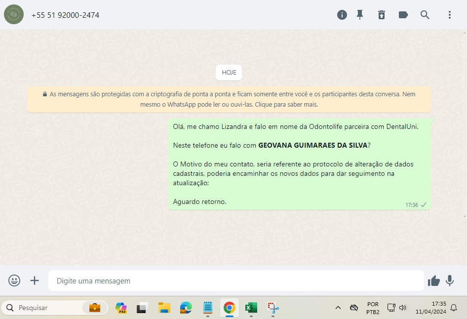The height and width of the screenshot is (319, 467).
Task: Click the chat scrollbar up arrow
Action: tap(465, 33)
